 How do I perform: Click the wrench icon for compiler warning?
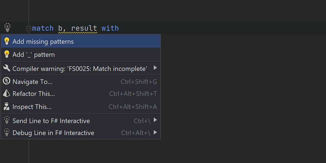click(7, 68)
